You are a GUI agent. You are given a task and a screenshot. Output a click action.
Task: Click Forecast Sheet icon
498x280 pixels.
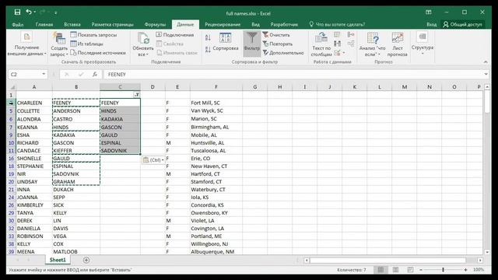tap(398, 38)
